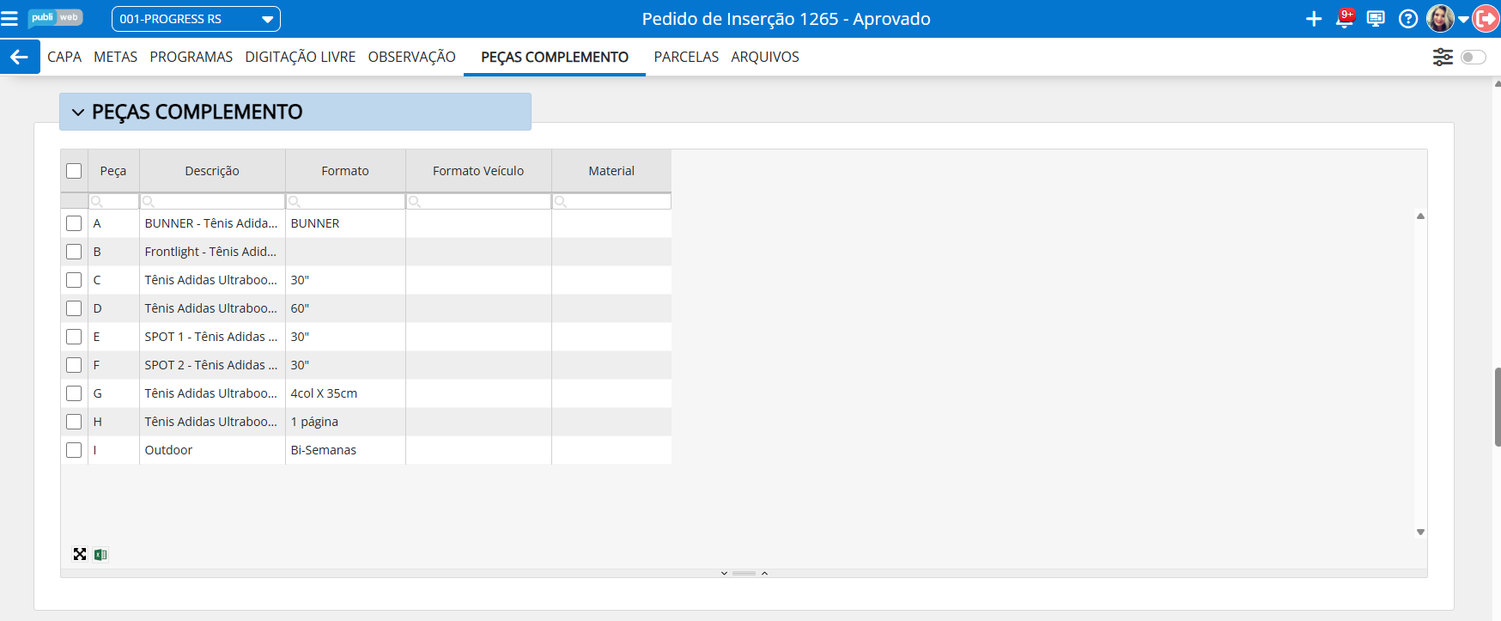Select the checkbox for row A BUNNER
Viewport: 1501px width, 621px height.
(x=74, y=223)
